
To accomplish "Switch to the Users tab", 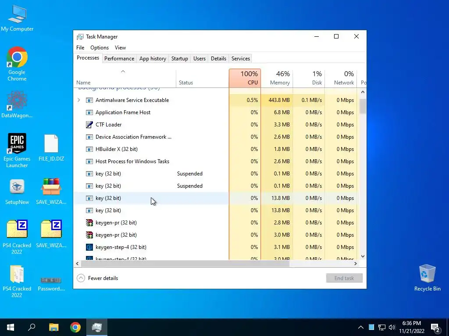I will pos(200,58).
